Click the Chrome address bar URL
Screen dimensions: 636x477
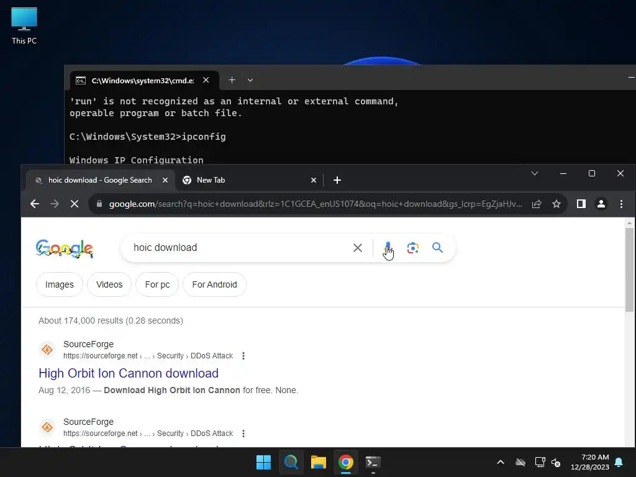click(x=316, y=204)
